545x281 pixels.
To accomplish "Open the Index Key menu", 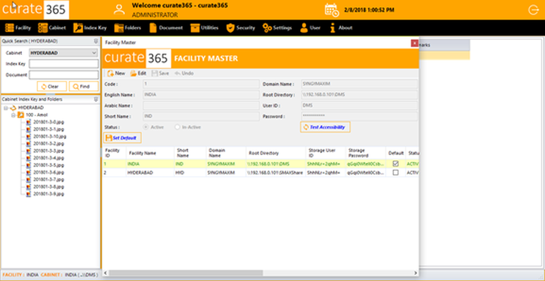I will tap(90, 28).
